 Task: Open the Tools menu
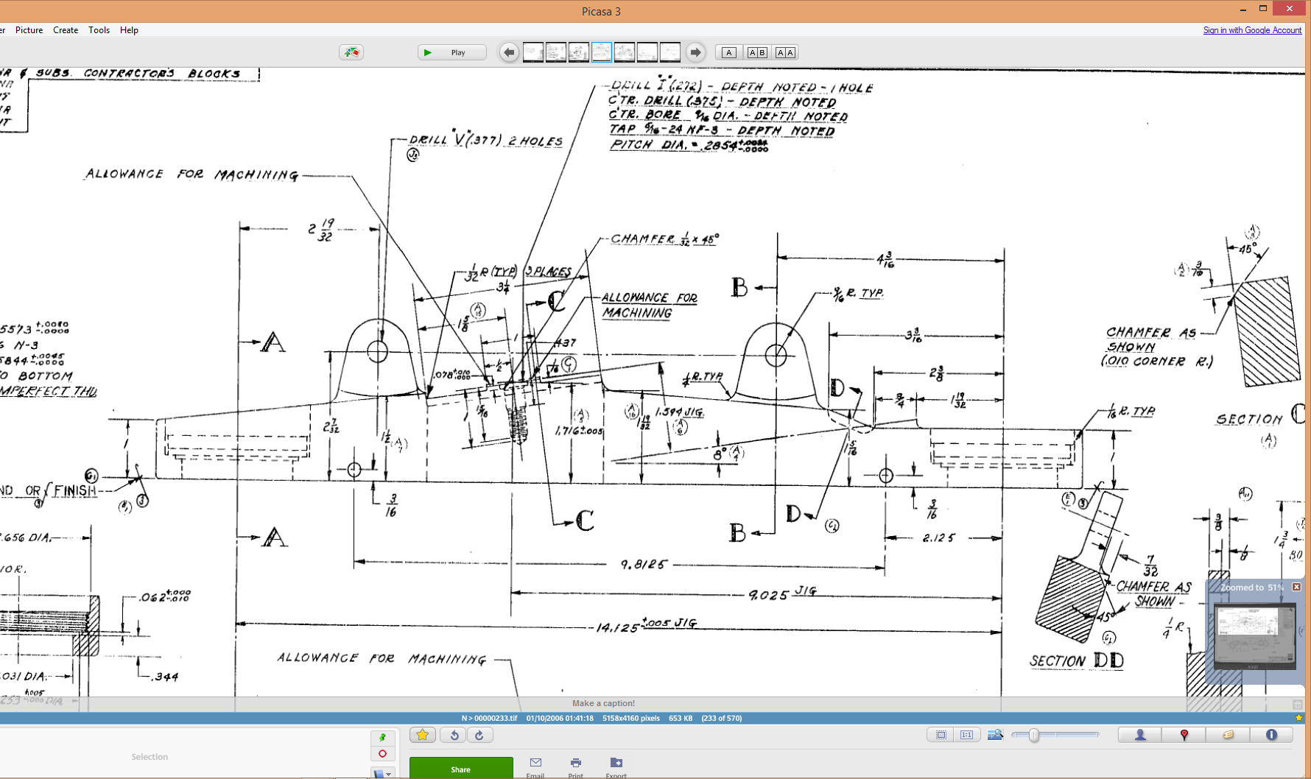tap(99, 30)
